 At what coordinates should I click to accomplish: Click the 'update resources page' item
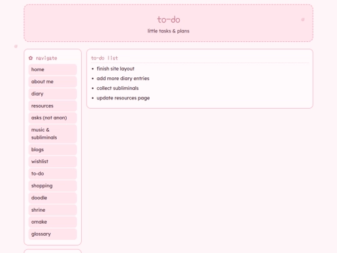tap(123, 98)
